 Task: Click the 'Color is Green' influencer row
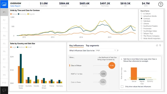click(x=88, y=82)
